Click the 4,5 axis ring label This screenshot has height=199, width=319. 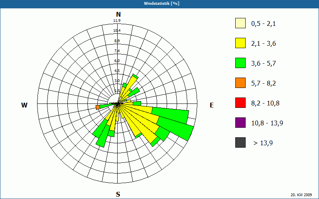click(117, 71)
